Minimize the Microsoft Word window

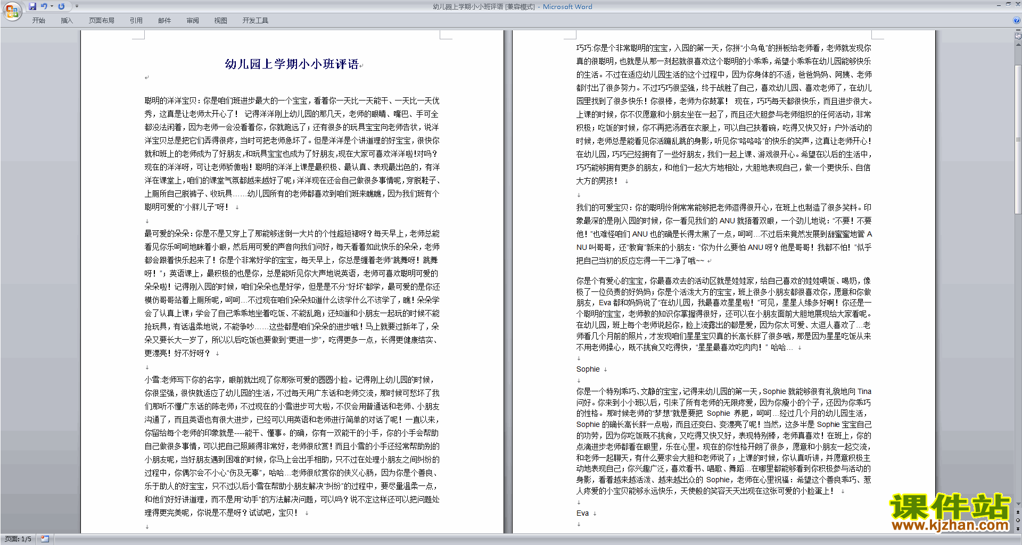click(x=999, y=5)
